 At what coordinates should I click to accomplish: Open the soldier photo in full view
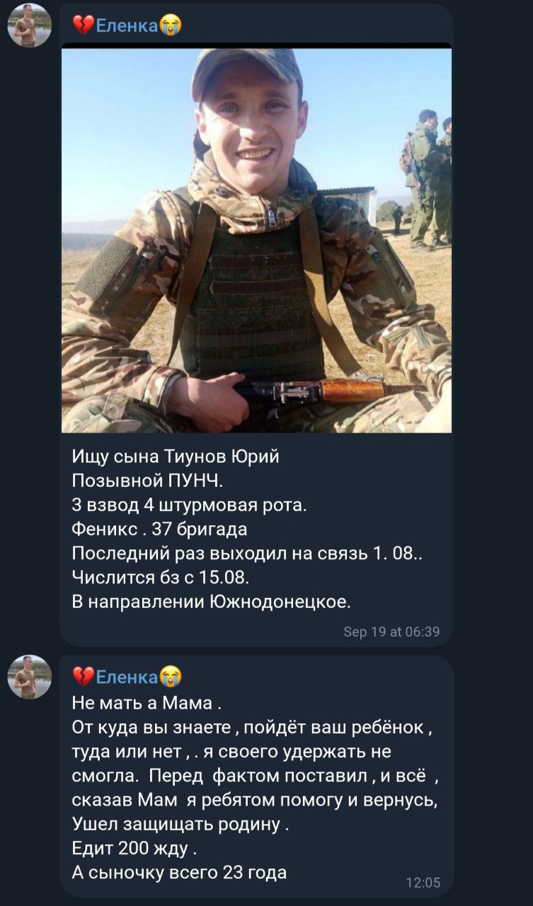coord(256,240)
